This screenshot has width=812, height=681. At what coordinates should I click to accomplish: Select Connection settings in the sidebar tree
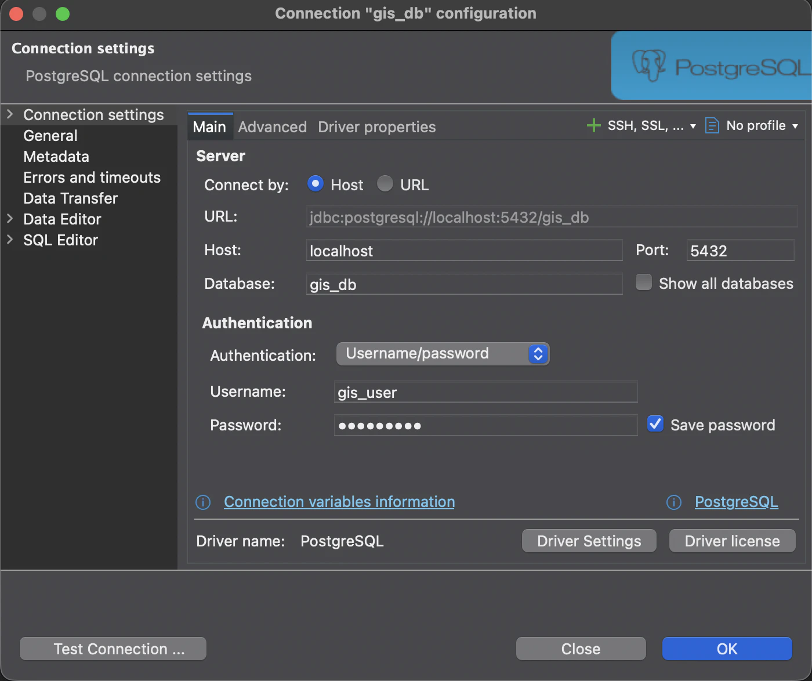click(93, 115)
